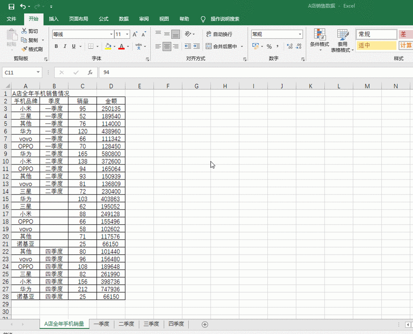Screen dimensions: 413x334
Task: Click the Save icon in title bar
Action: (11, 6)
